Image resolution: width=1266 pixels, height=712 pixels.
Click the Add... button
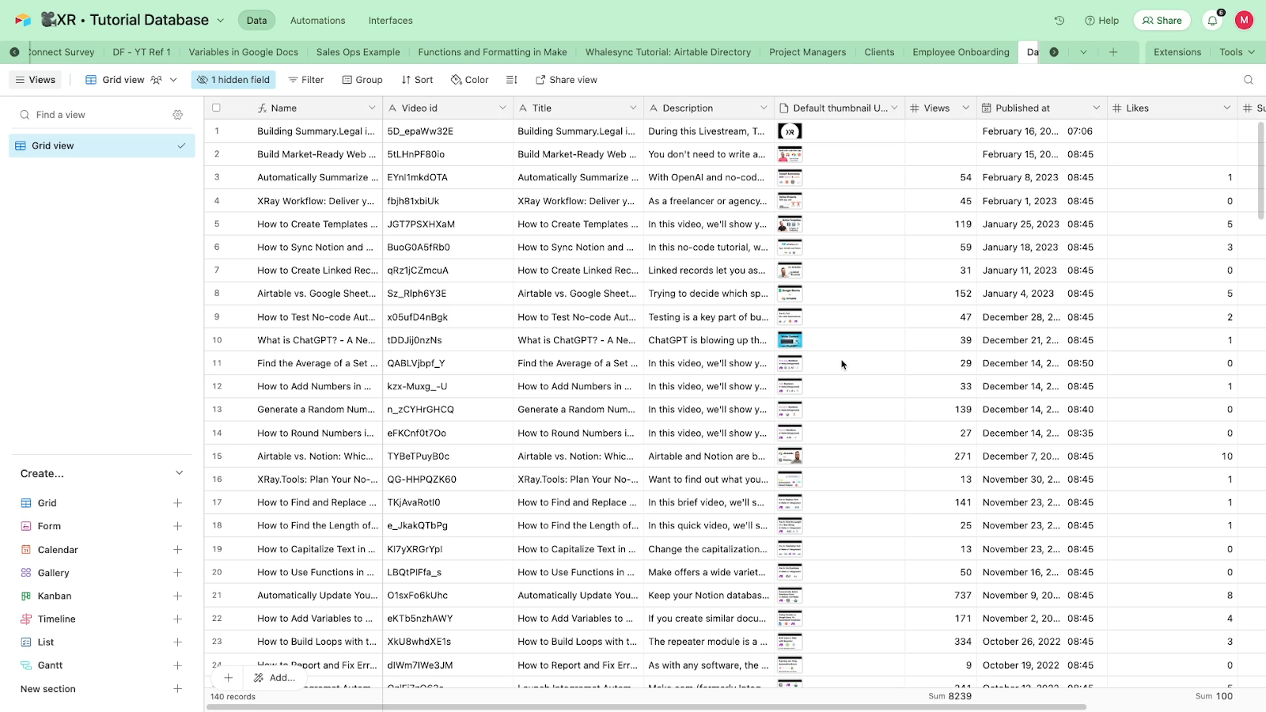[275, 678]
